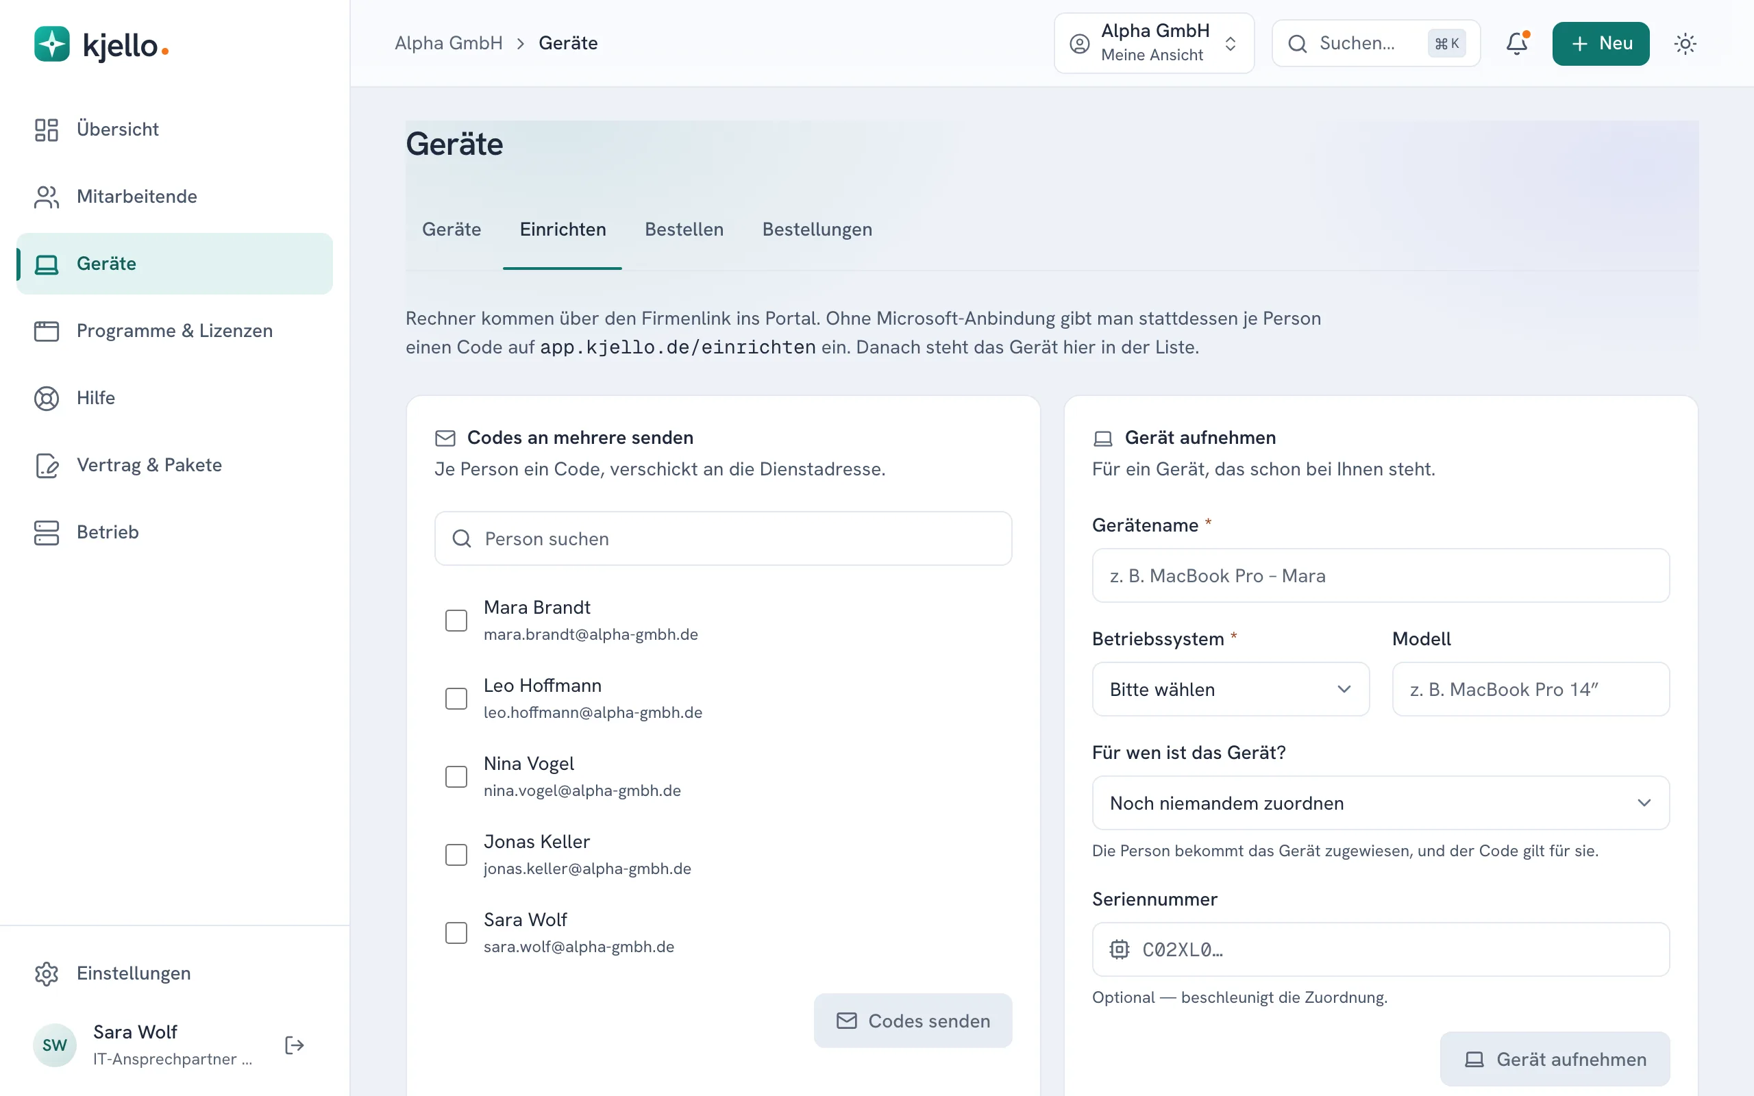Select the Geräte laptop icon in sidebar
Screen dimensions: 1754x1096
47,264
